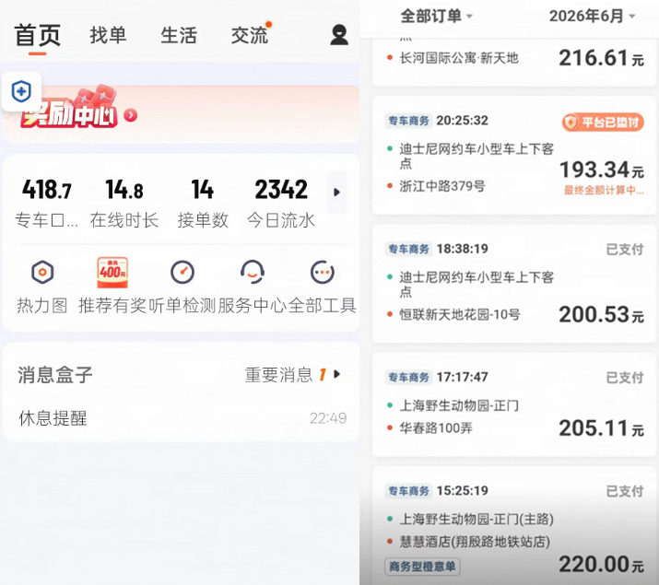This screenshot has width=659, height=585.
Task: Open the 17:17:47 order to 华春路100弄
Action: (514, 404)
